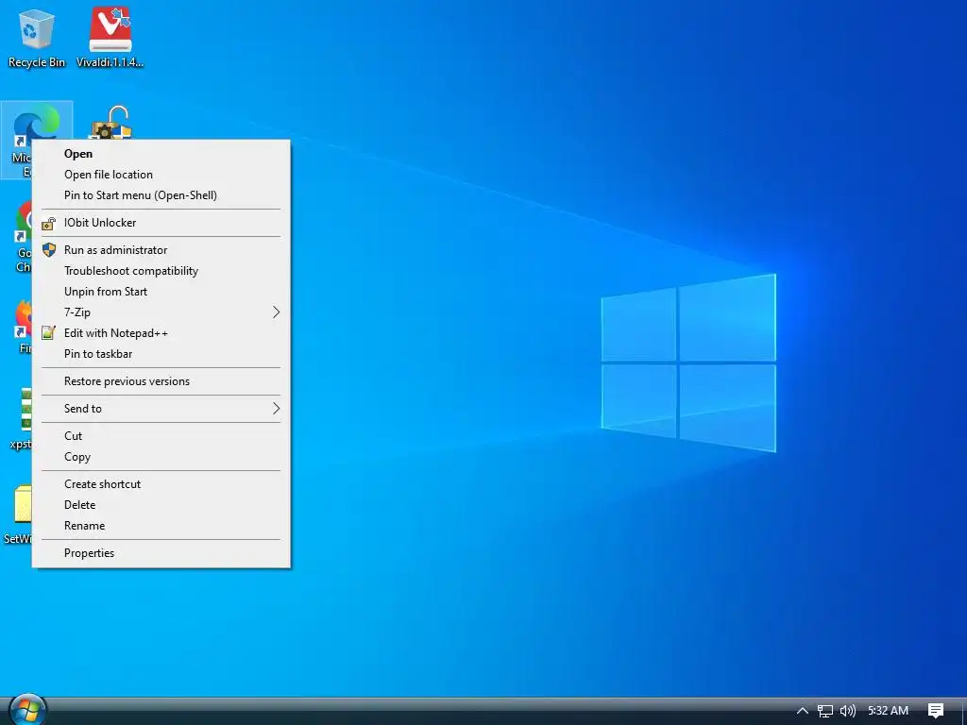The height and width of the screenshot is (725, 967).
Task: Choose Run as administrator
Action: [161, 249]
